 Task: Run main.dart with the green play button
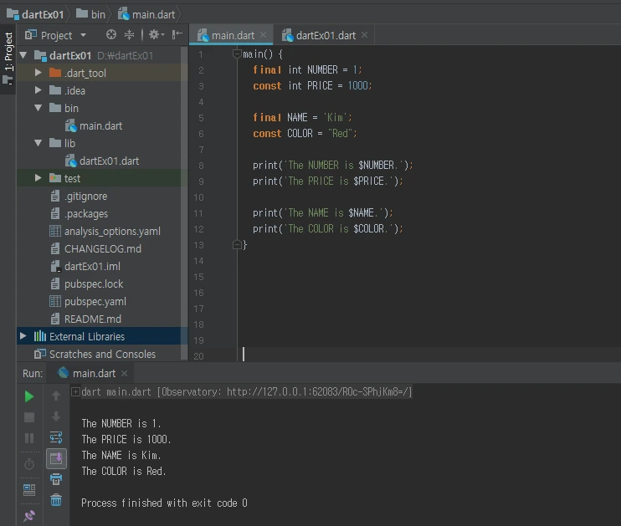point(29,396)
